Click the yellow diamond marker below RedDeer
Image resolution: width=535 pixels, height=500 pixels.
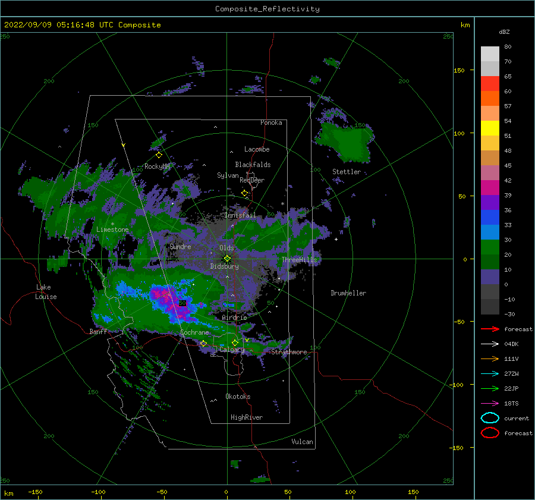pyautogui.click(x=245, y=193)
